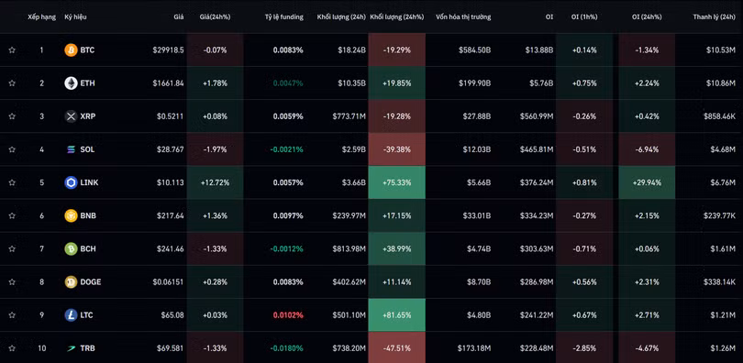Click SOL OI 24h change -6.94%
The image size is (743, 363).
pos(647,149)
